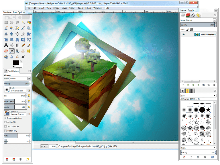
Task: Select the Cage Transform tool
Action: 29,40
